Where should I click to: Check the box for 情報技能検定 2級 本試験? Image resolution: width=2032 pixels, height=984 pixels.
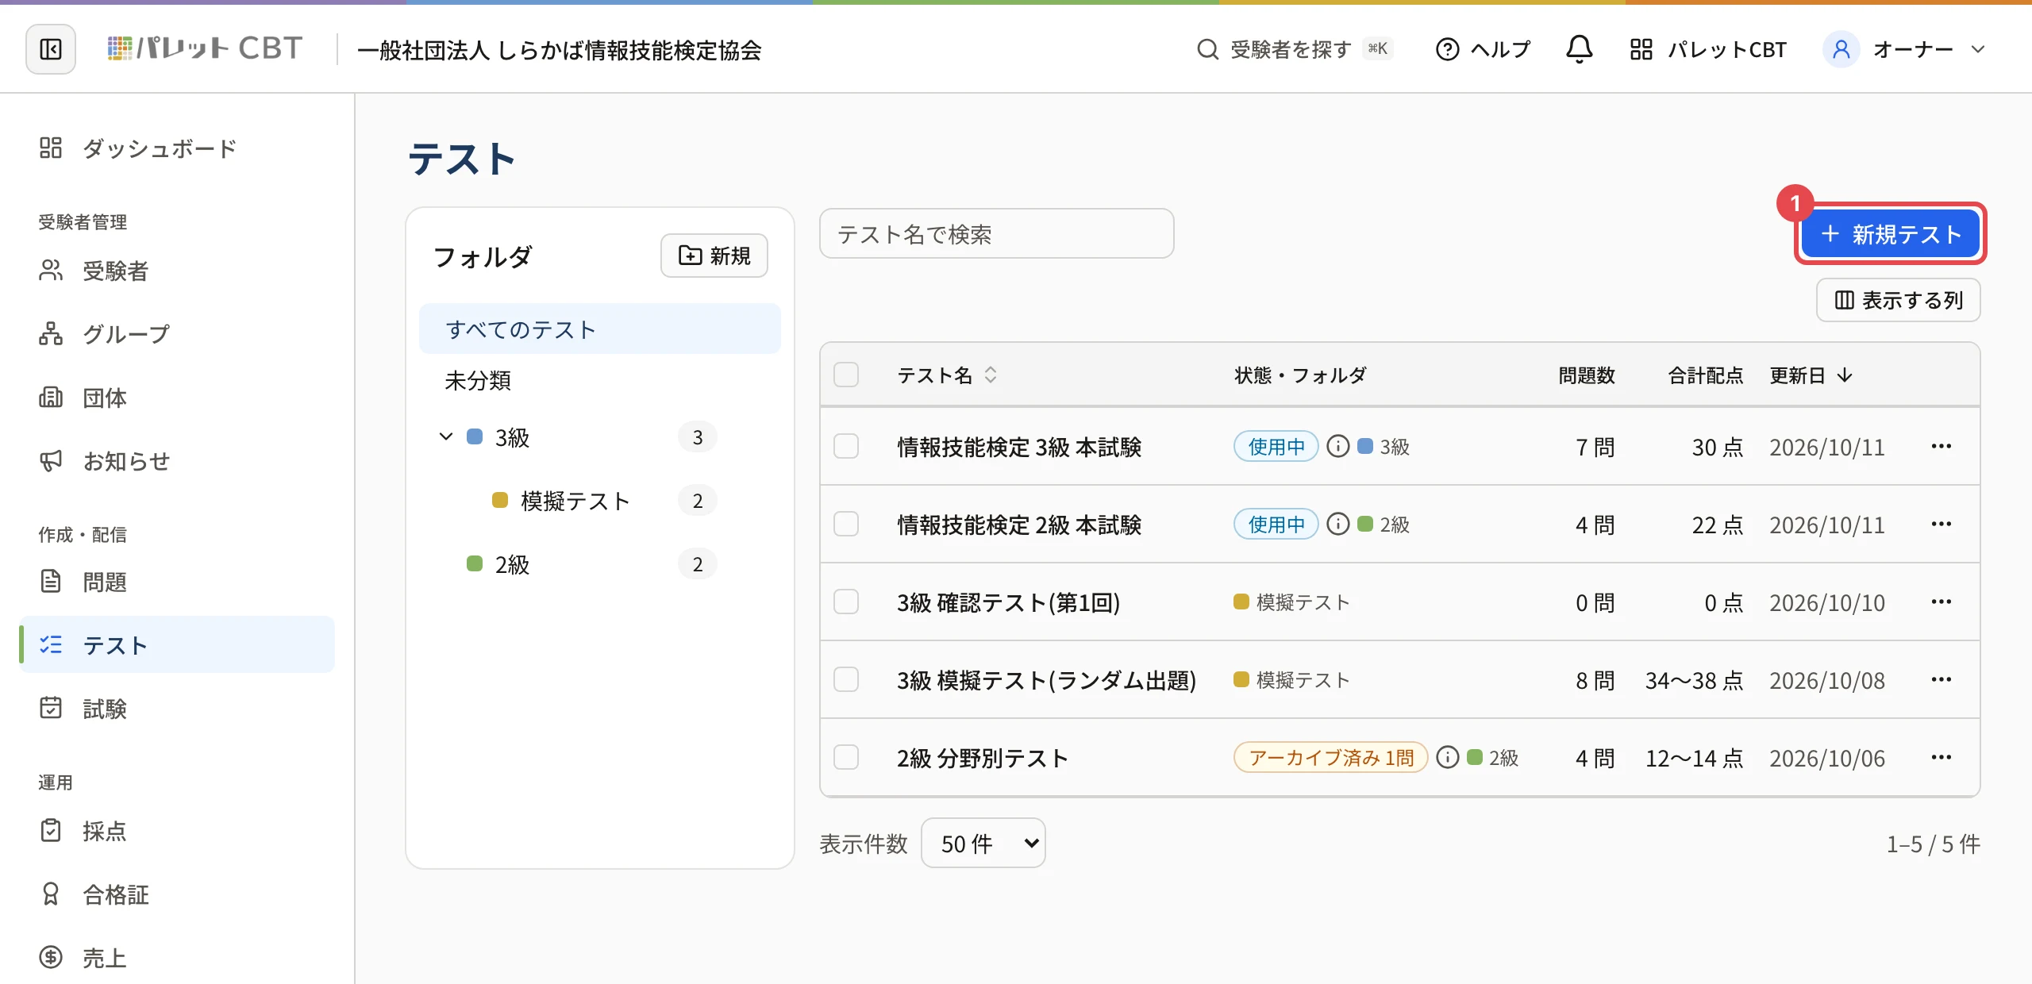point(846,525)
